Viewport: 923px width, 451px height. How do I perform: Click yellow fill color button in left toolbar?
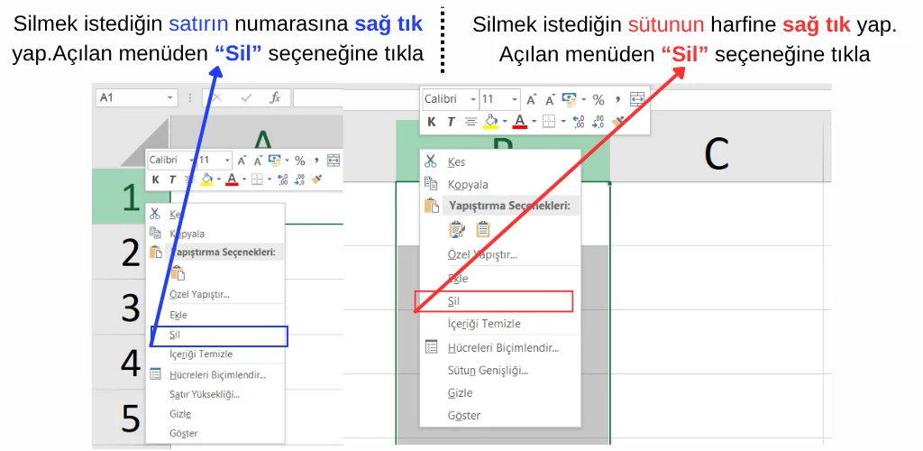pos(206,179)
